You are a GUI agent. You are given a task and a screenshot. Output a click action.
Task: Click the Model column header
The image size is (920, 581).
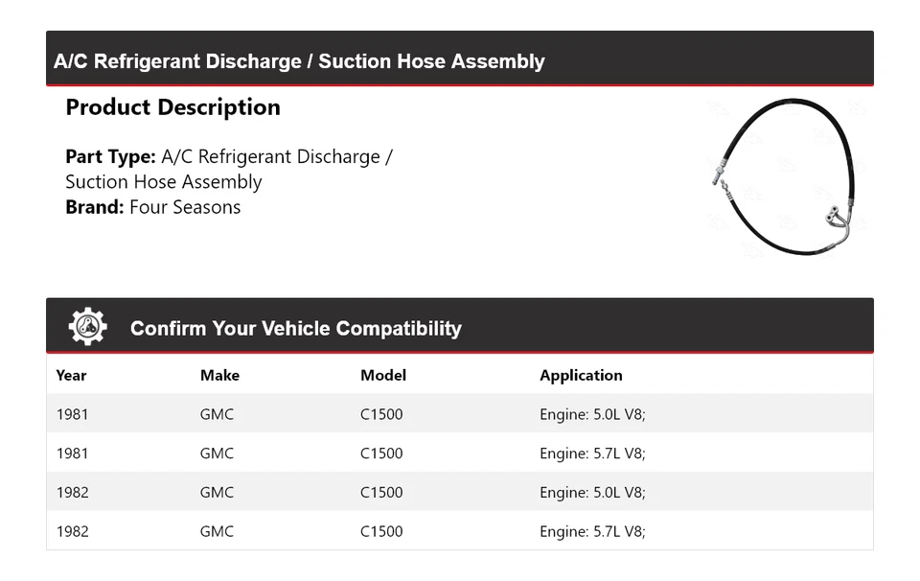coord(382,375)
